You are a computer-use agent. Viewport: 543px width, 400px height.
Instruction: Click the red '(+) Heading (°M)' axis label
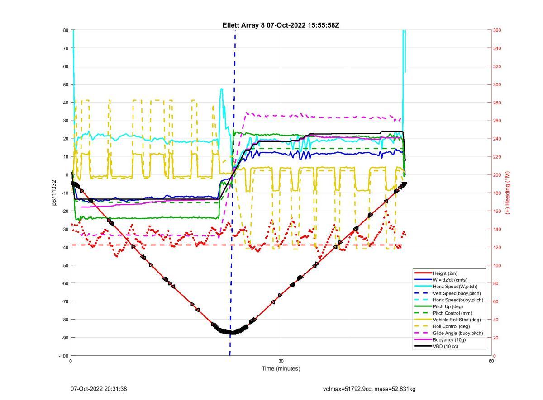[x=508, y=193]
